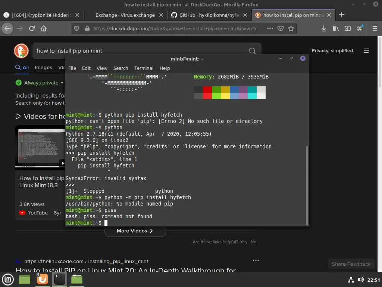This screenshot has height=287, width=382.
Task: Open Firefox downloads panel
Action: click(x=323, y=28)
